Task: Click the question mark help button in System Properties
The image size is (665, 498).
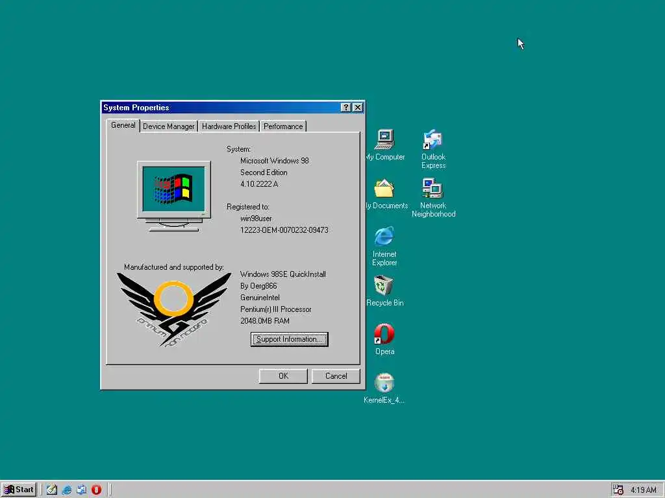Action: point(345,108)
